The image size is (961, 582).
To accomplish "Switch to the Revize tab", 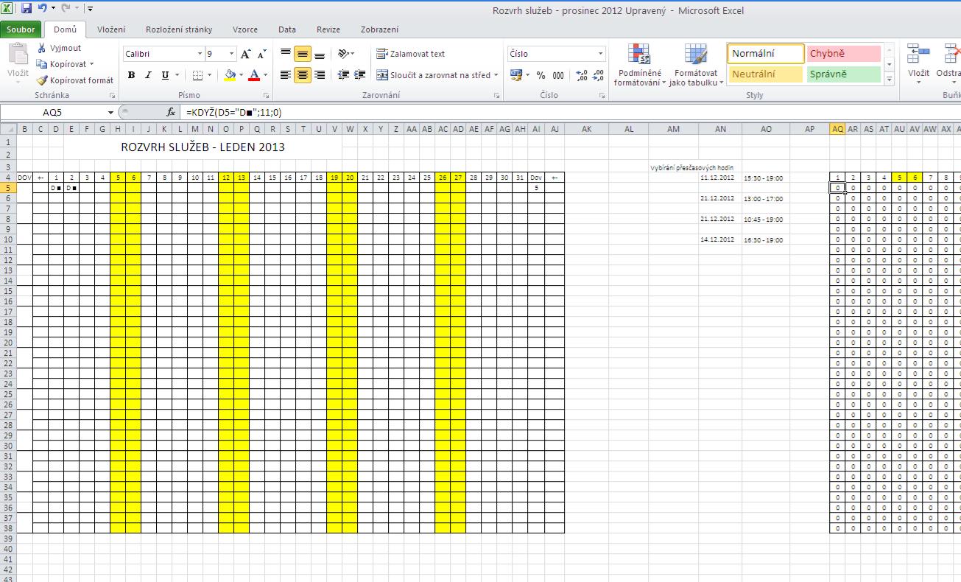I will pos(328,29).
